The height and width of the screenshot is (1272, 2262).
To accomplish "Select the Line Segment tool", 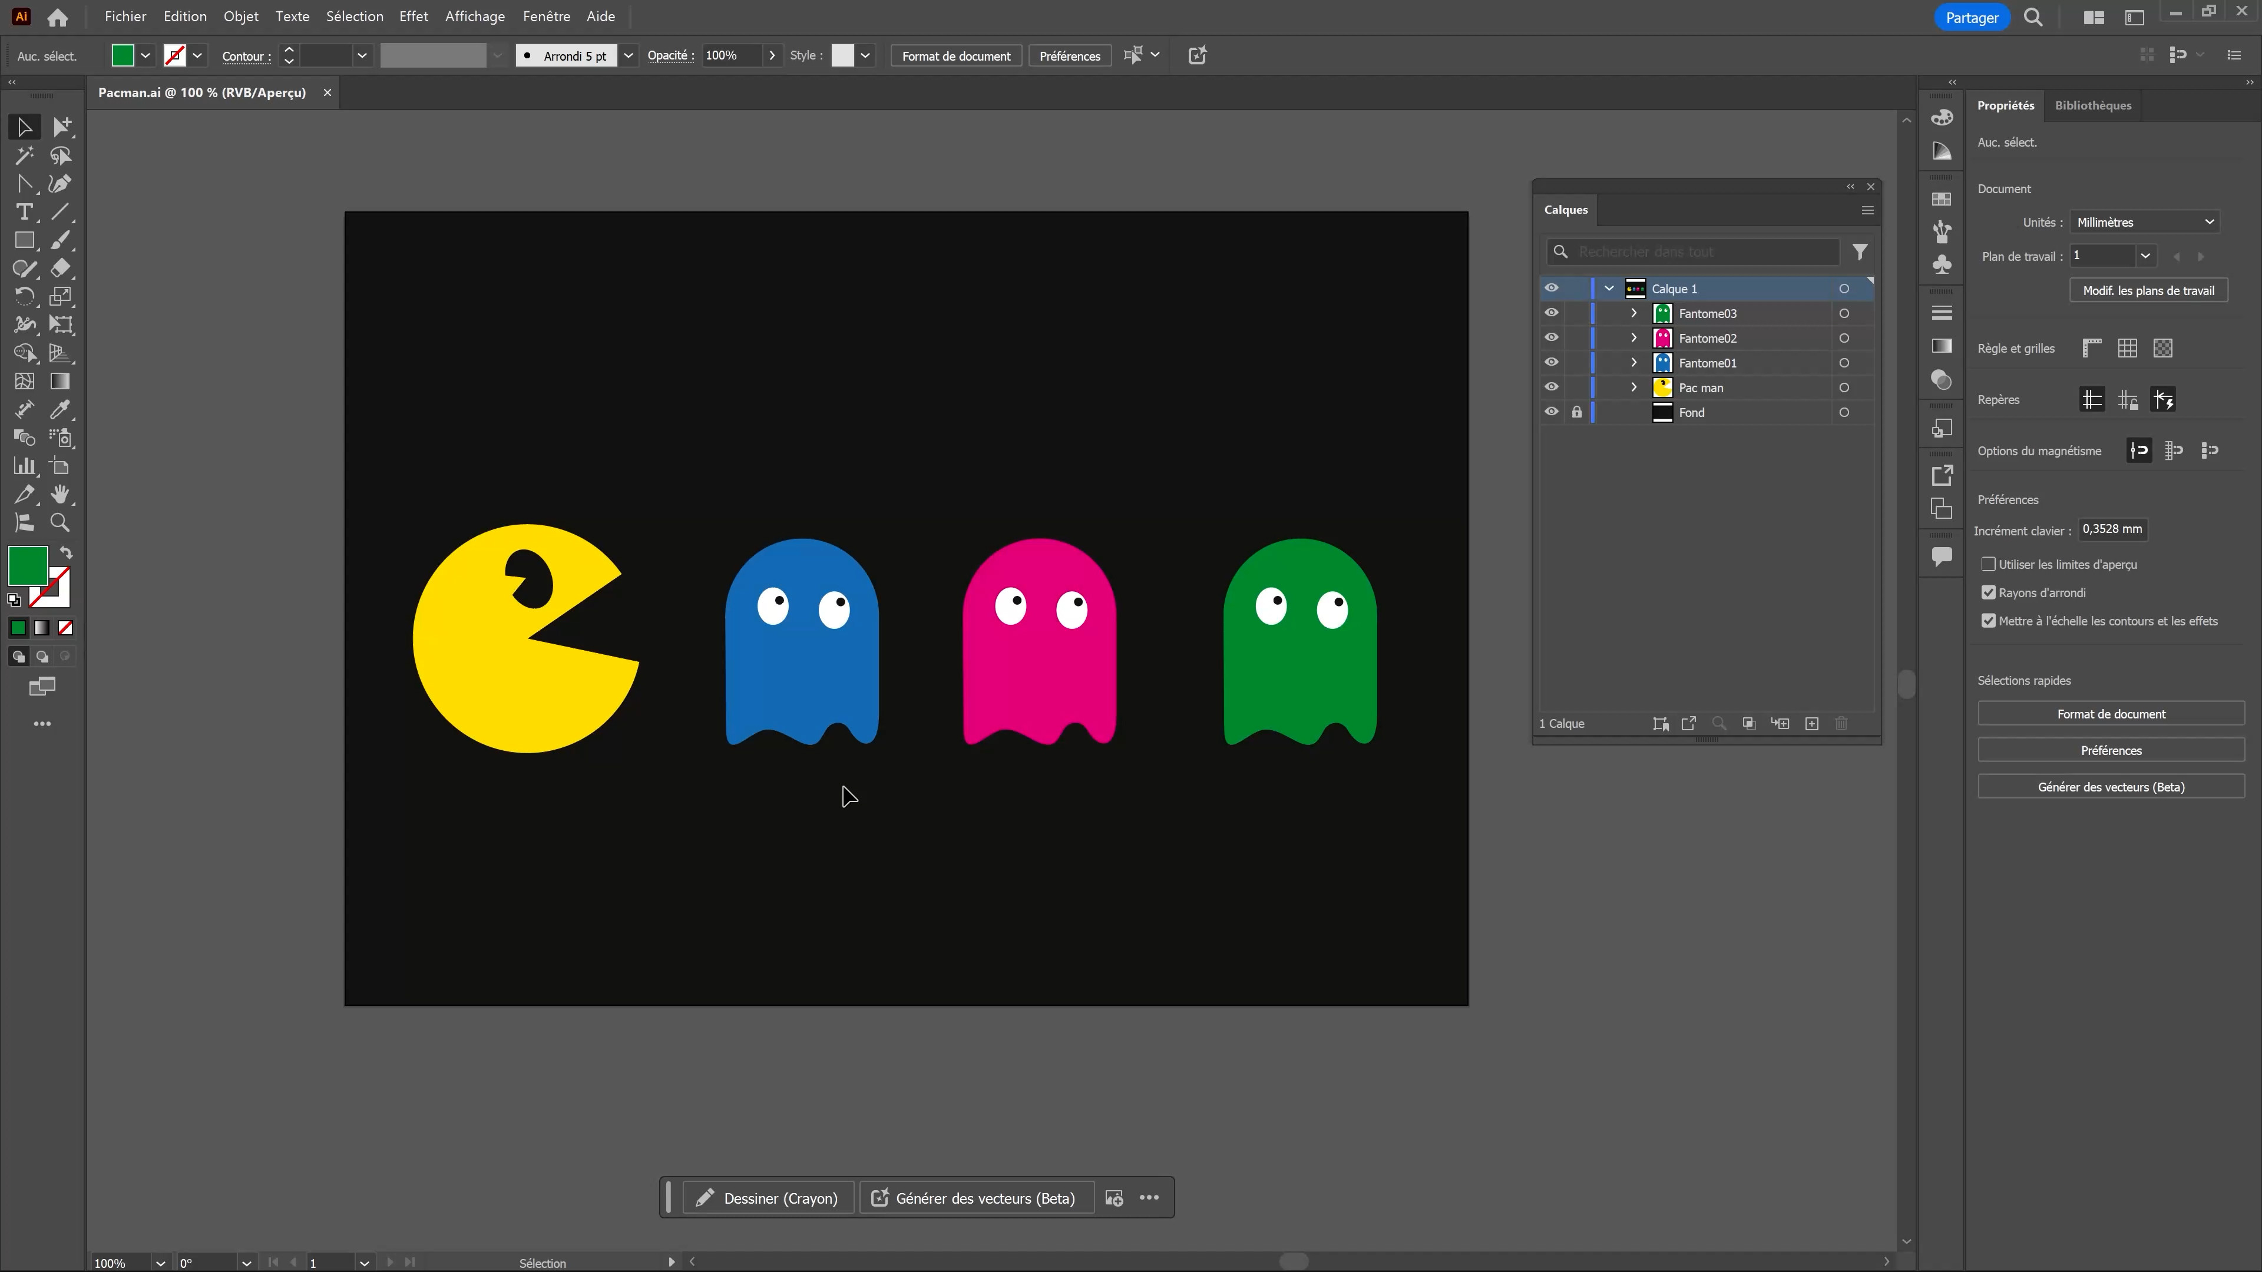I will [x=61, y=211].
